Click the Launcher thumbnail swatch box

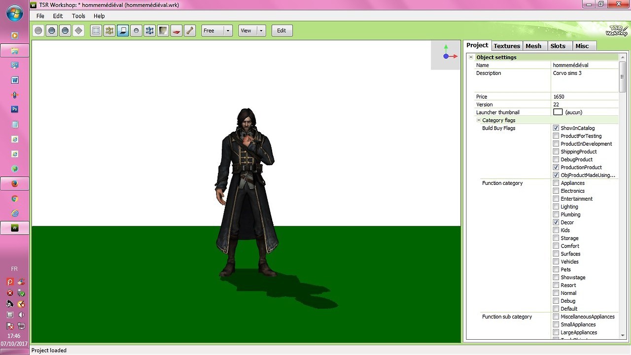coord(558,112)
